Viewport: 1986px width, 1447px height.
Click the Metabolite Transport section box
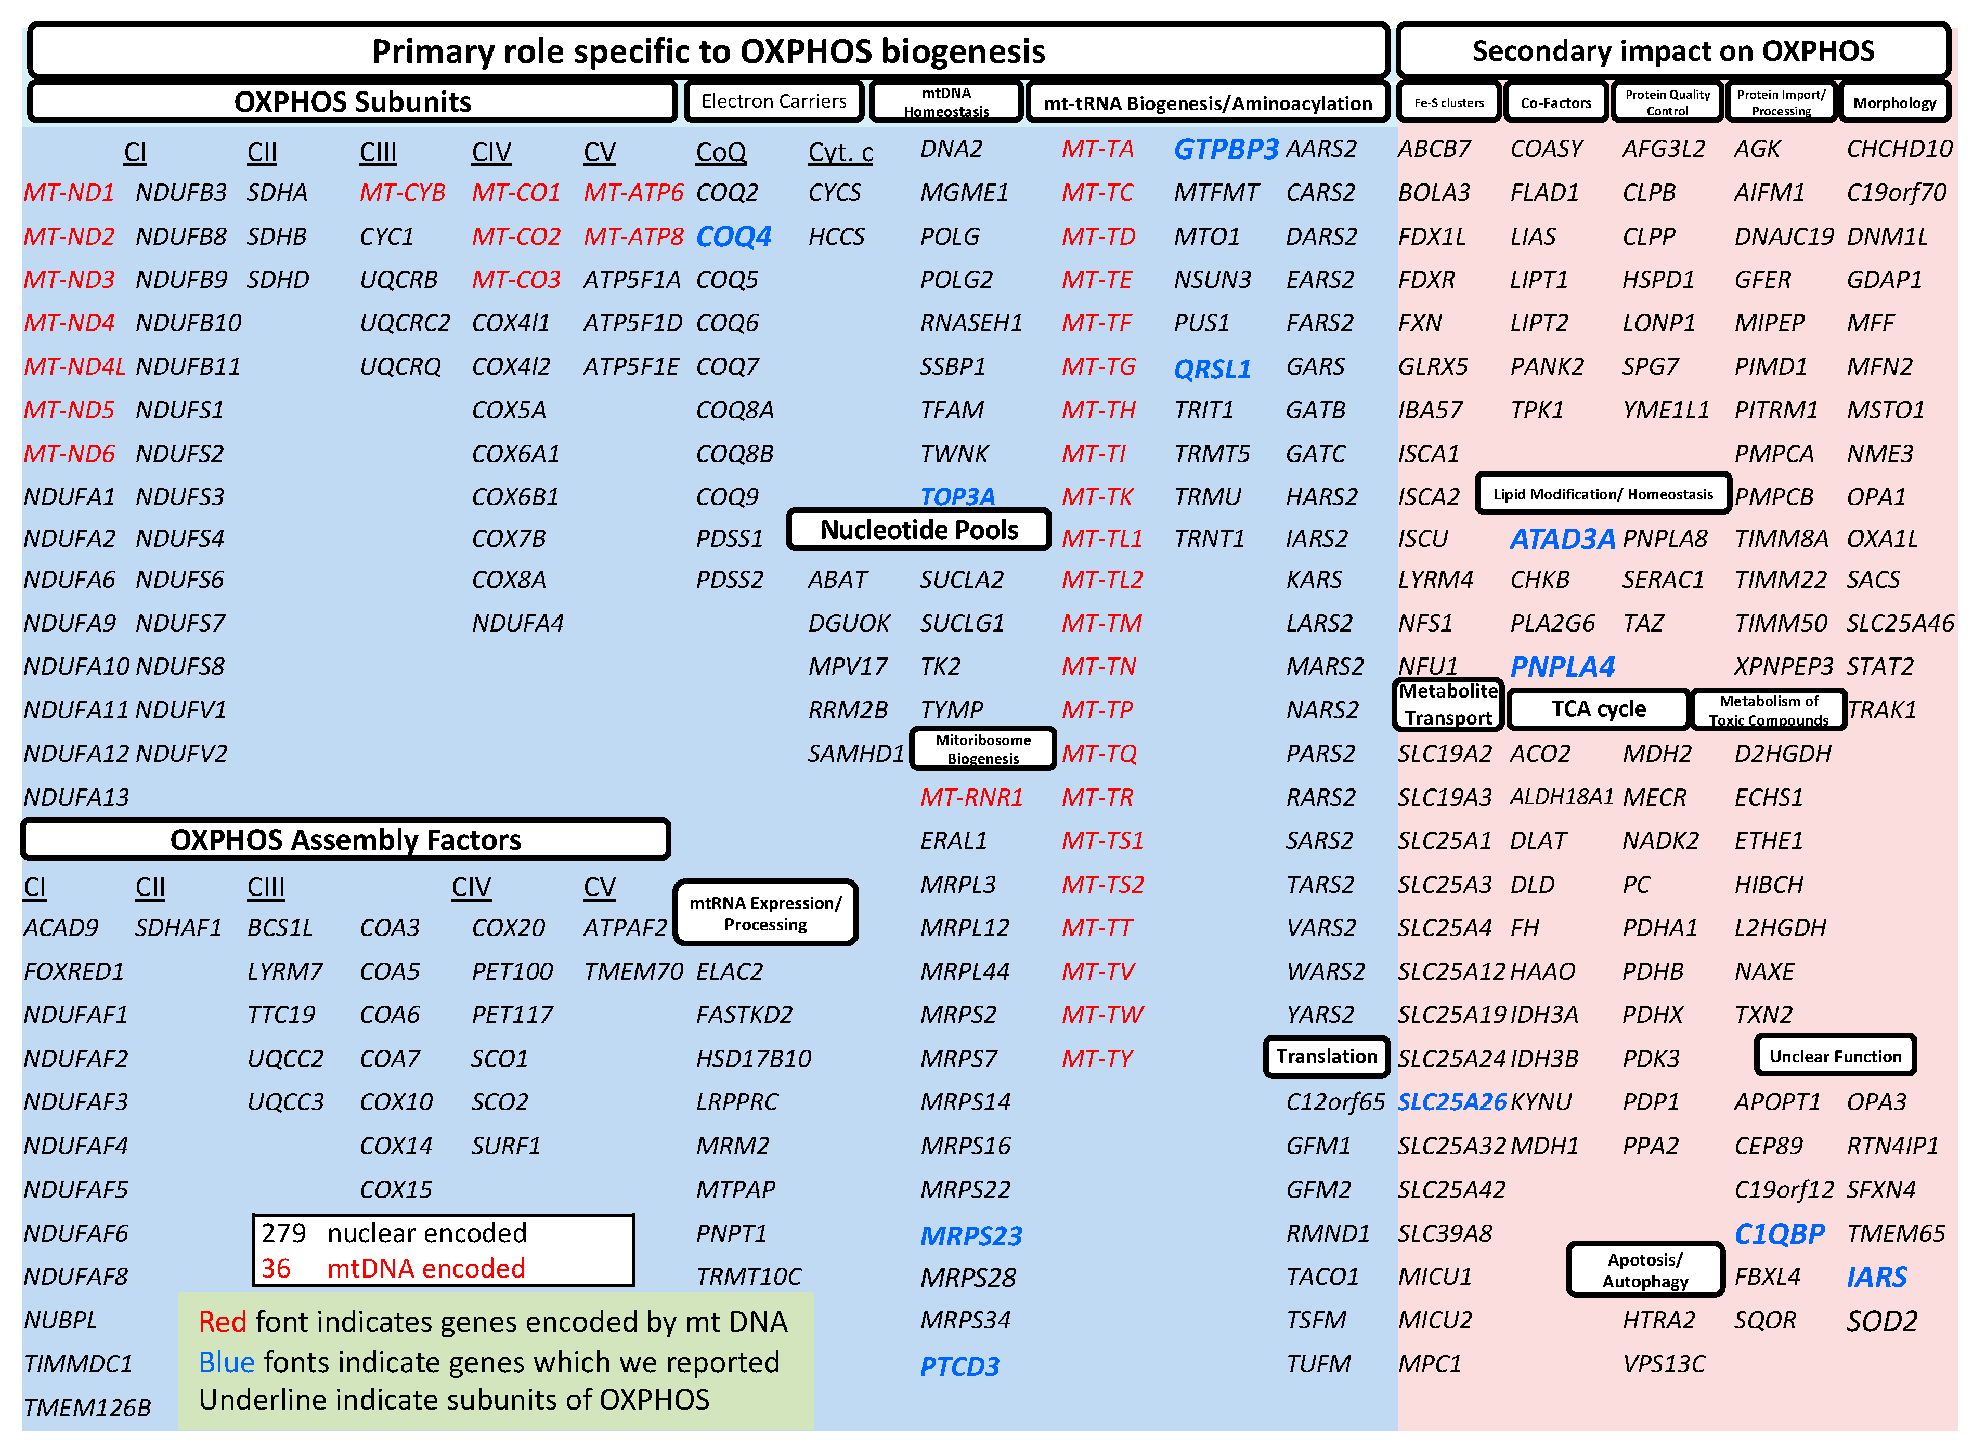point(1448,704)
